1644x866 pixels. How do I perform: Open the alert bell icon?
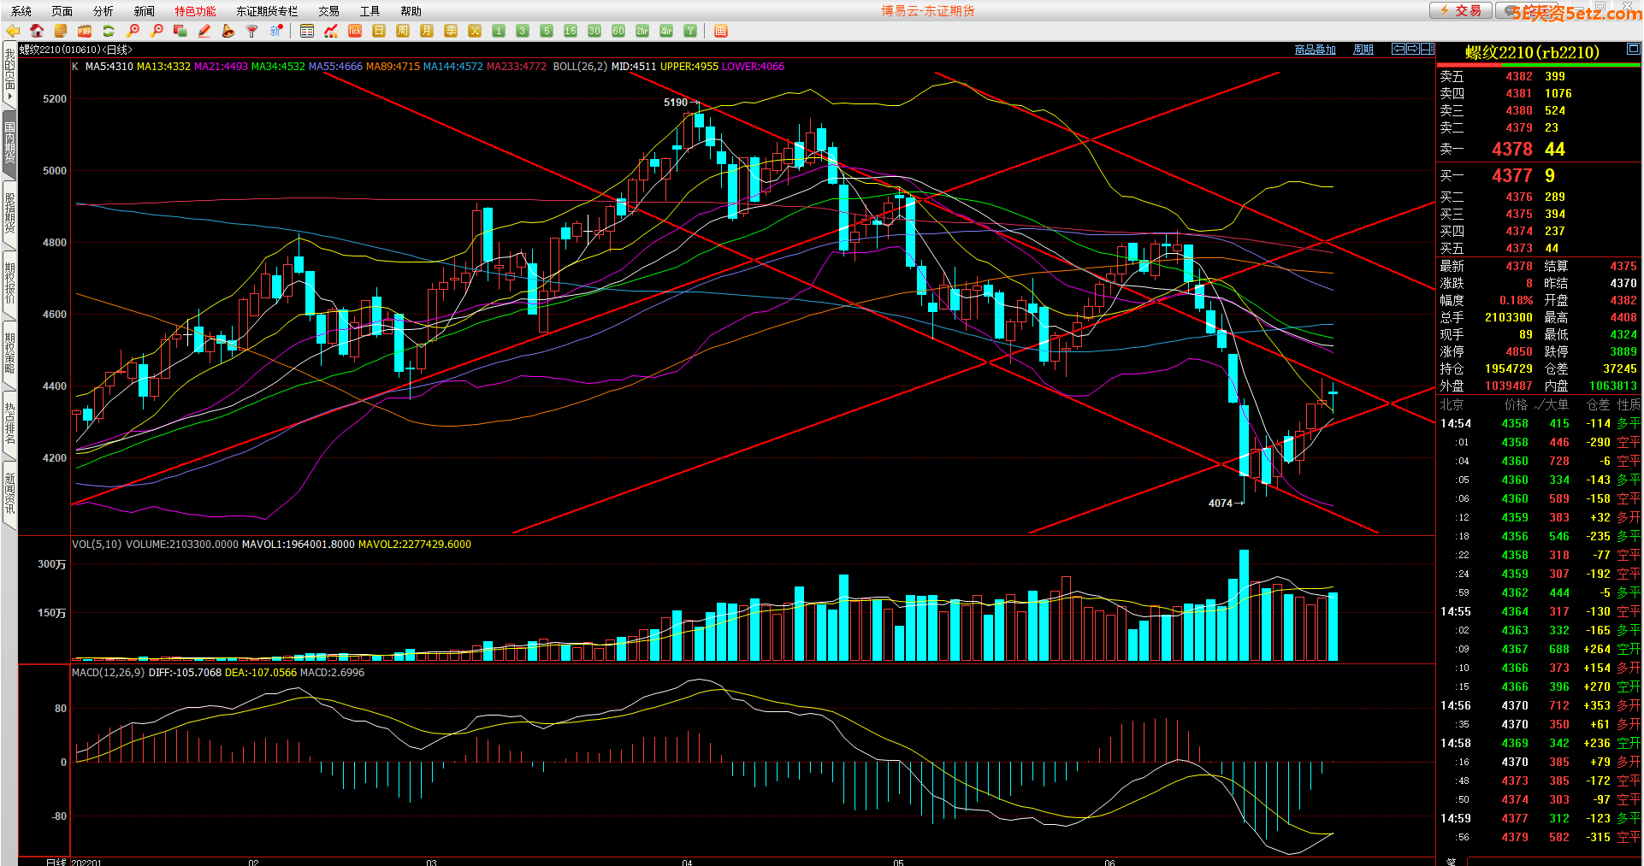point(228,31)
